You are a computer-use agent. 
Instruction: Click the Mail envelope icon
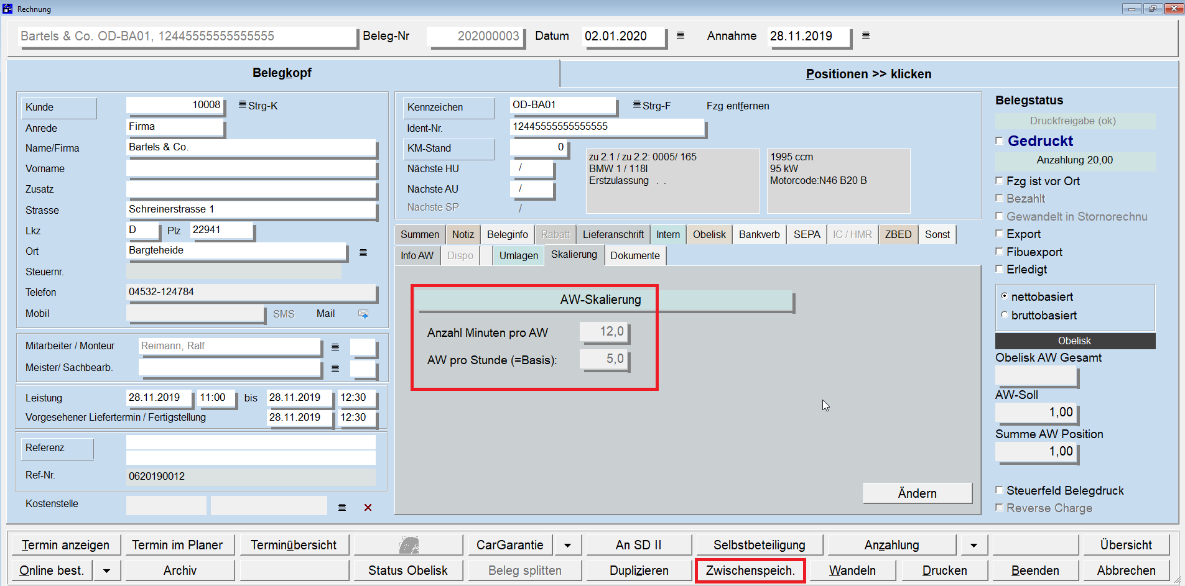[363, 314]
